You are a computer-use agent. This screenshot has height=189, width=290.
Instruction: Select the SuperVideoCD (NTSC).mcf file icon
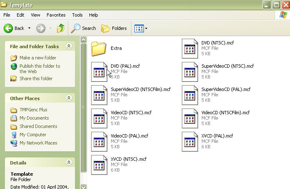(x=190, y=72)
